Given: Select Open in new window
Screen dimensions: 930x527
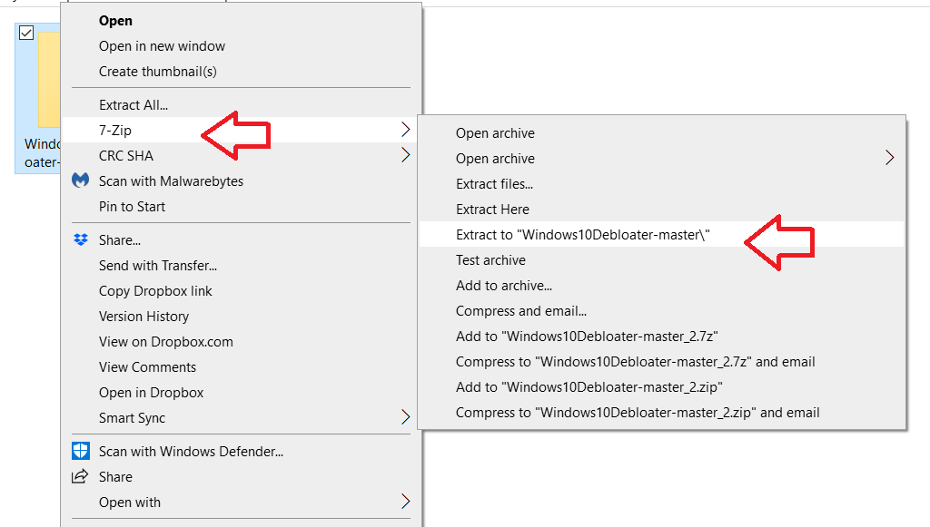Looking at the screenshot, I should click(x=162, y=46).
